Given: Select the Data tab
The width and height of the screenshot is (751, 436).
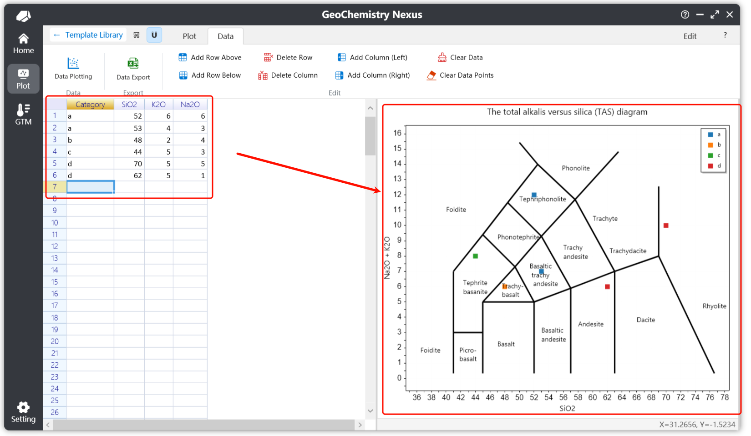Looking at the screenshot, I should click(225, 36).
